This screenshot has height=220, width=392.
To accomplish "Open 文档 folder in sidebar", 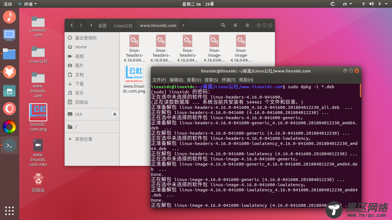I will click(92, 74).
